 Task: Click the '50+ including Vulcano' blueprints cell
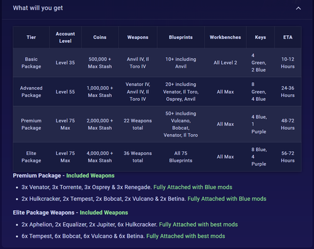[x=181, y=124]
